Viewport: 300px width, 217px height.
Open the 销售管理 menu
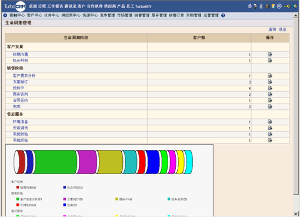(x=142, y=15)
